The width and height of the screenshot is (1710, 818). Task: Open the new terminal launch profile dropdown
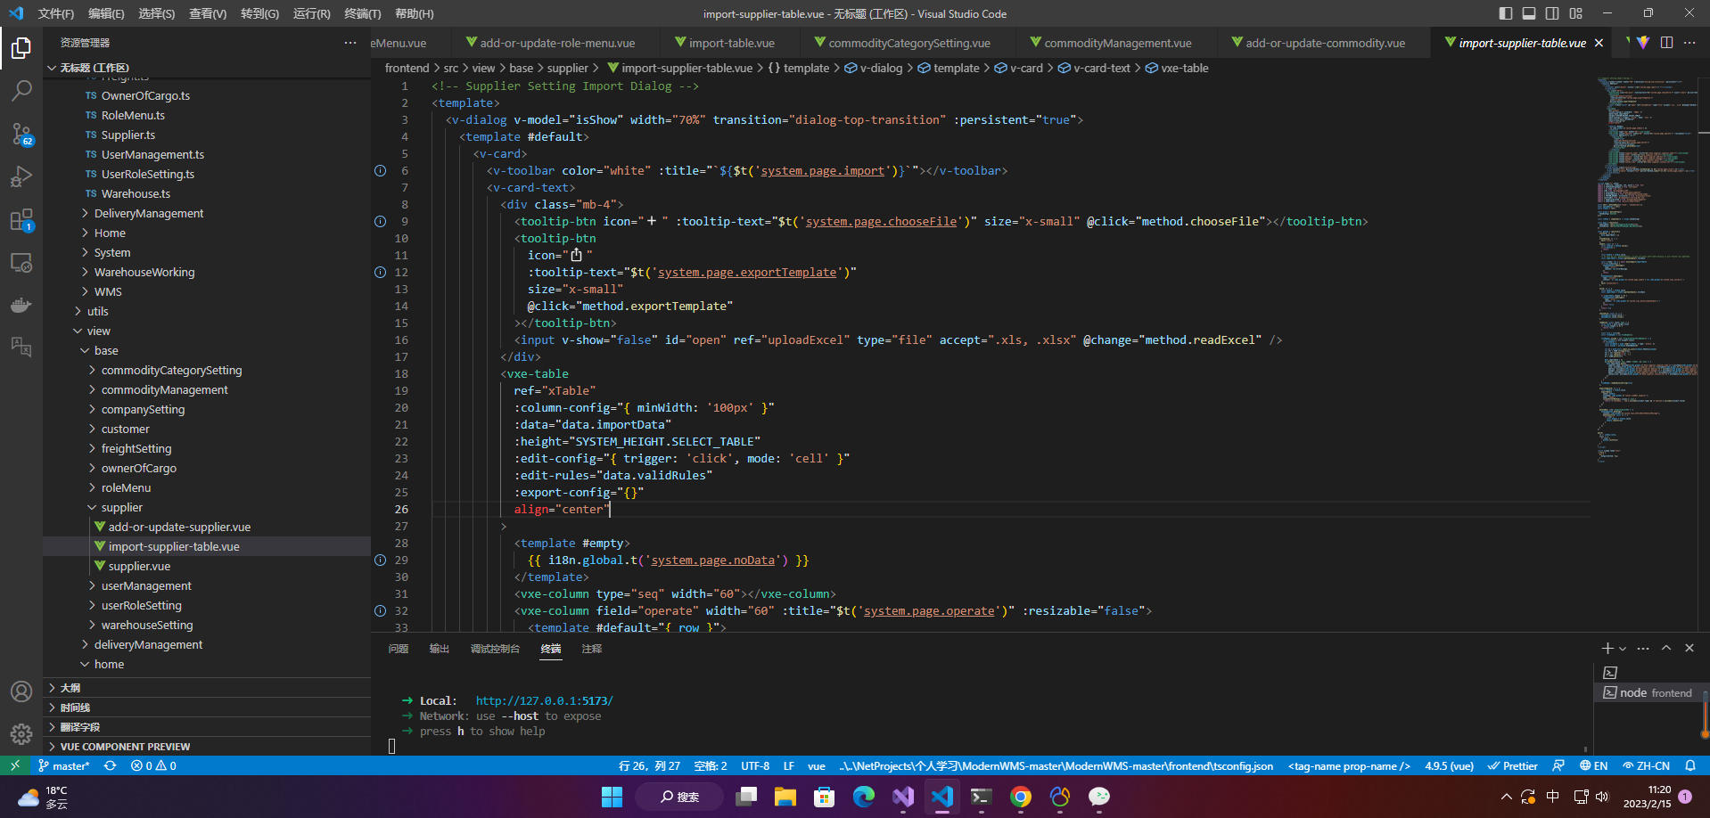1623,649
